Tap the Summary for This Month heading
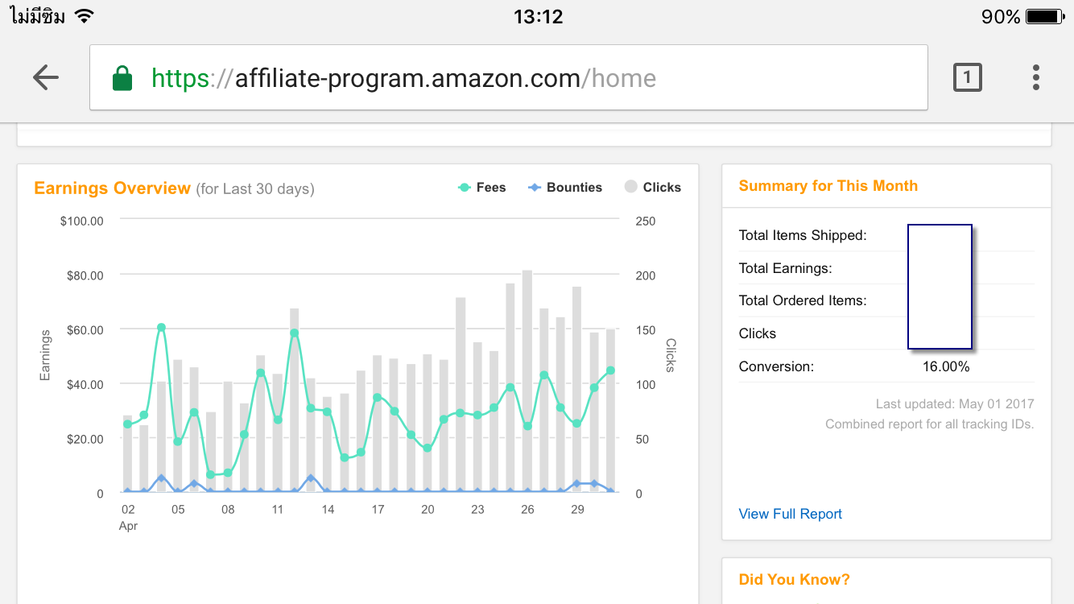 tap(828, 186)
